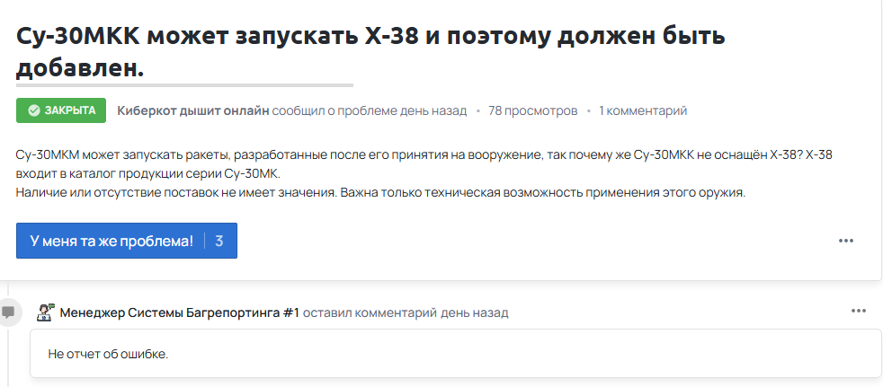883x387 pixels.
Task: Click the speech bubble comment icon
Action: [x=9, y=312]
